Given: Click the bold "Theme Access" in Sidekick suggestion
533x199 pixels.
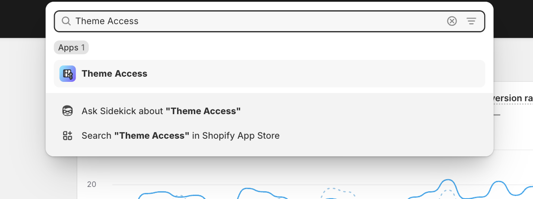Looking at the screenshot, I should [203, 111].
